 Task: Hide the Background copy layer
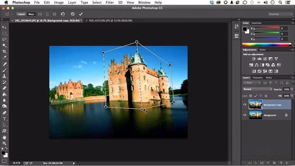tap(245, 104)
